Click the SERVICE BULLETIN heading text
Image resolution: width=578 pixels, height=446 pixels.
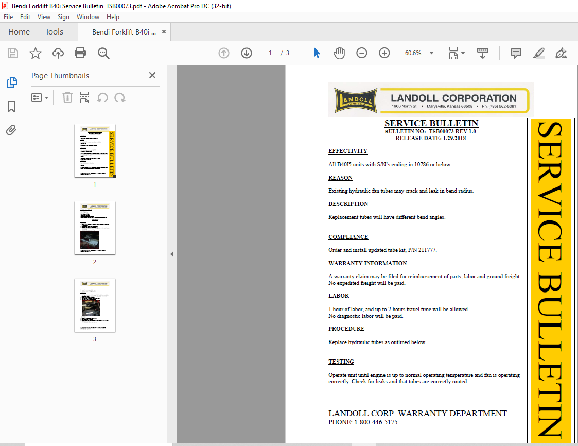click(431, 123)
